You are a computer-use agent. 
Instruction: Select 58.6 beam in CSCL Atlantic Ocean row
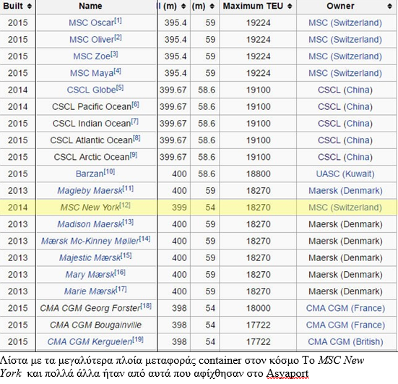[x=207, y=140]
